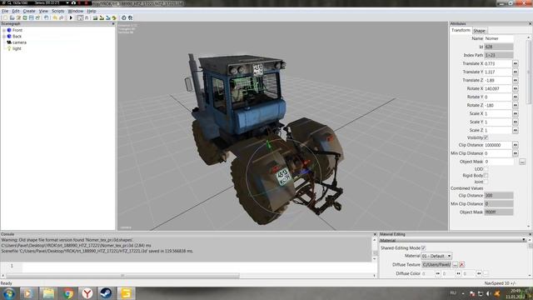Click the camera node icon in Scenegraph
Viewport: 533px width, 300px height.
(9, 42)
